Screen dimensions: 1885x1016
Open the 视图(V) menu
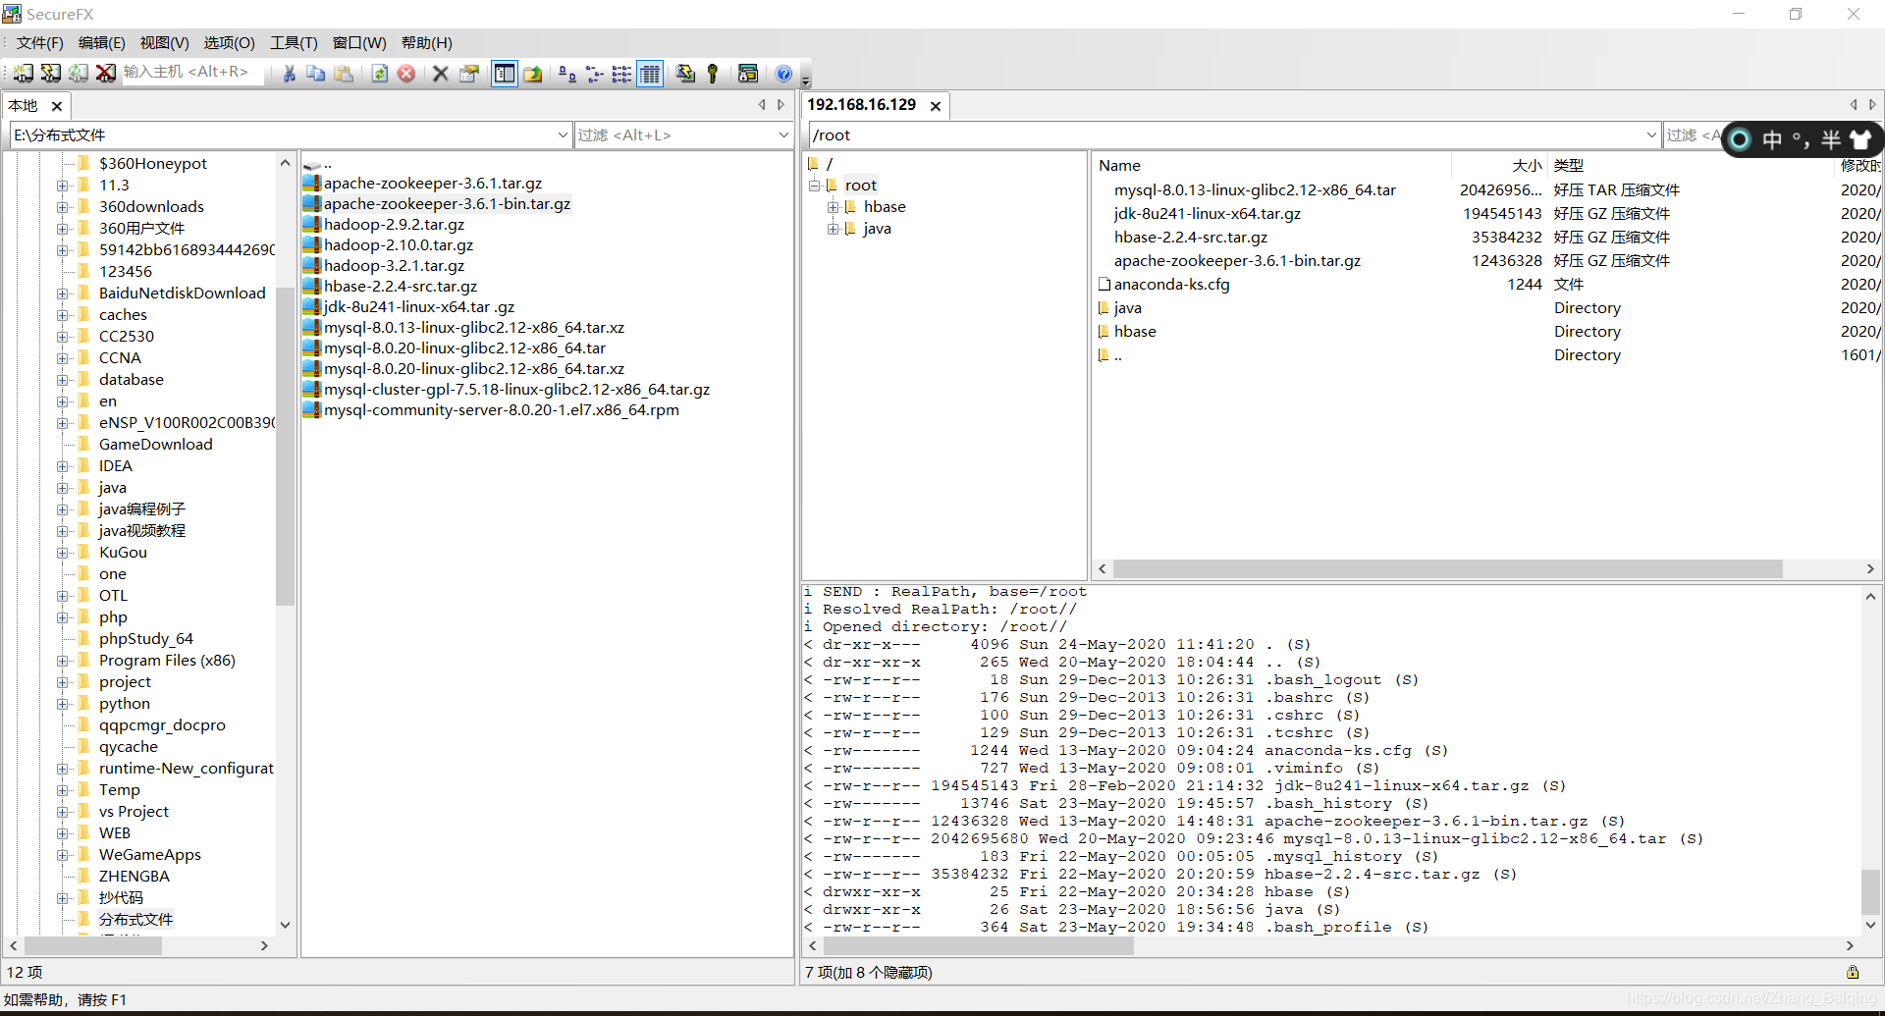point(165,43)
